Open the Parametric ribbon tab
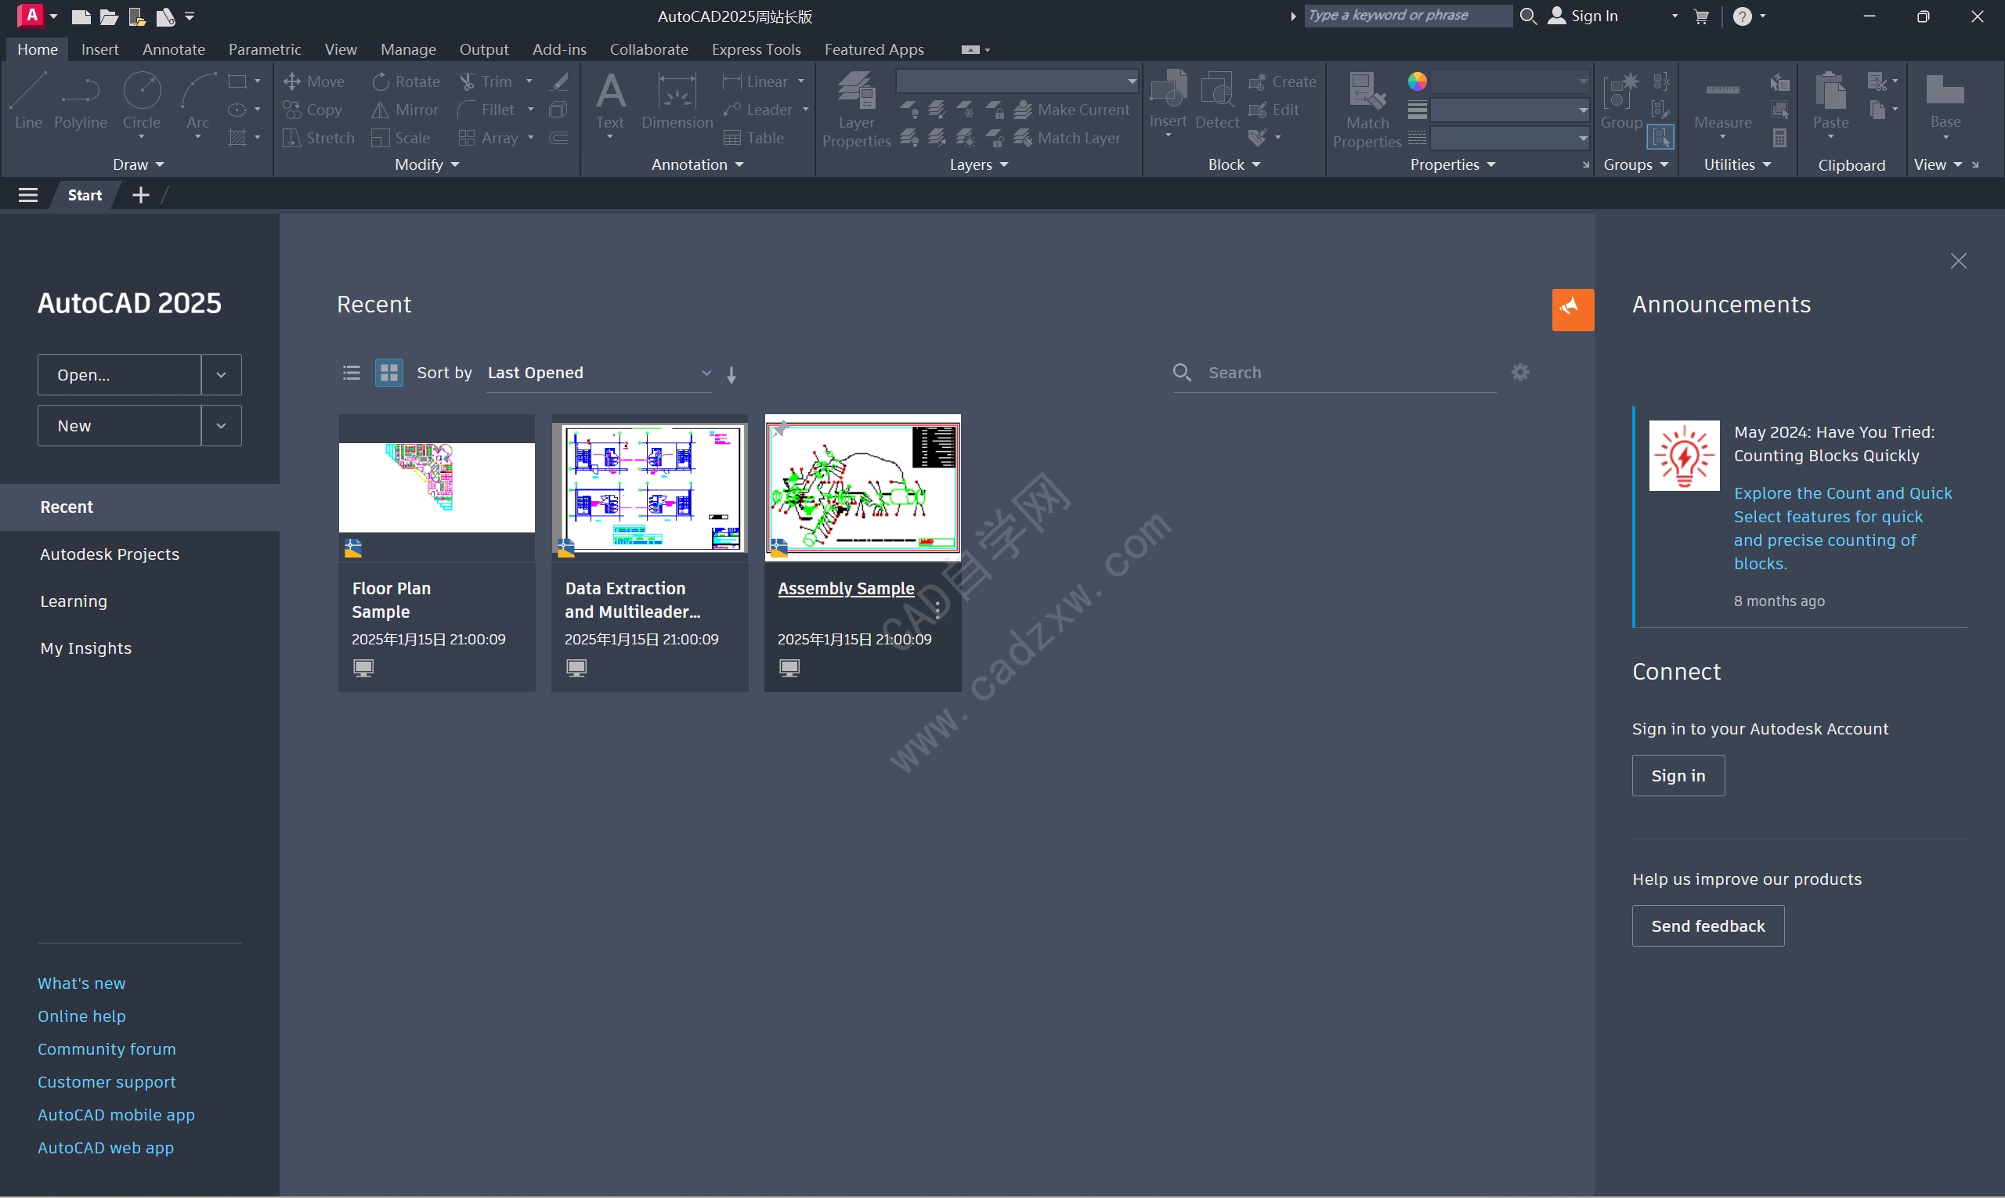 [x=265, y=49]
